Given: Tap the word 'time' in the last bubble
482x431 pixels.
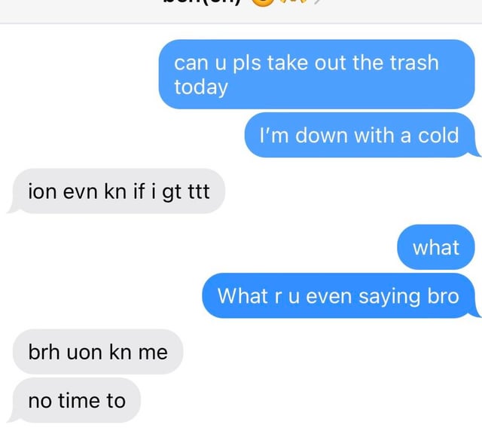Looking at the screenshot, I should [x=78, y=401].
